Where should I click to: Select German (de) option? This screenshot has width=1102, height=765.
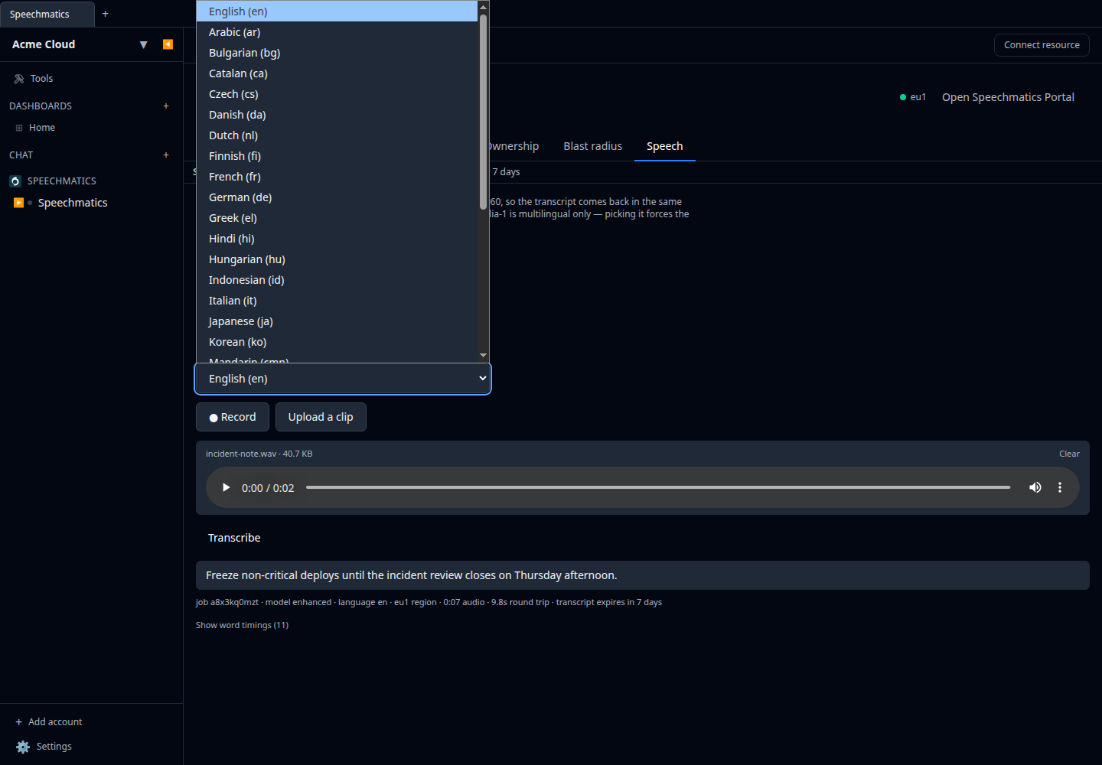(337, 197)
